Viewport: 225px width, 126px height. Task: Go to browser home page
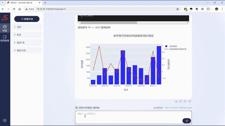point(20,9)
